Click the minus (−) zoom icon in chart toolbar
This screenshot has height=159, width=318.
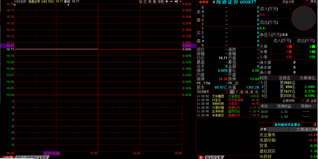[x=171, y=2]
